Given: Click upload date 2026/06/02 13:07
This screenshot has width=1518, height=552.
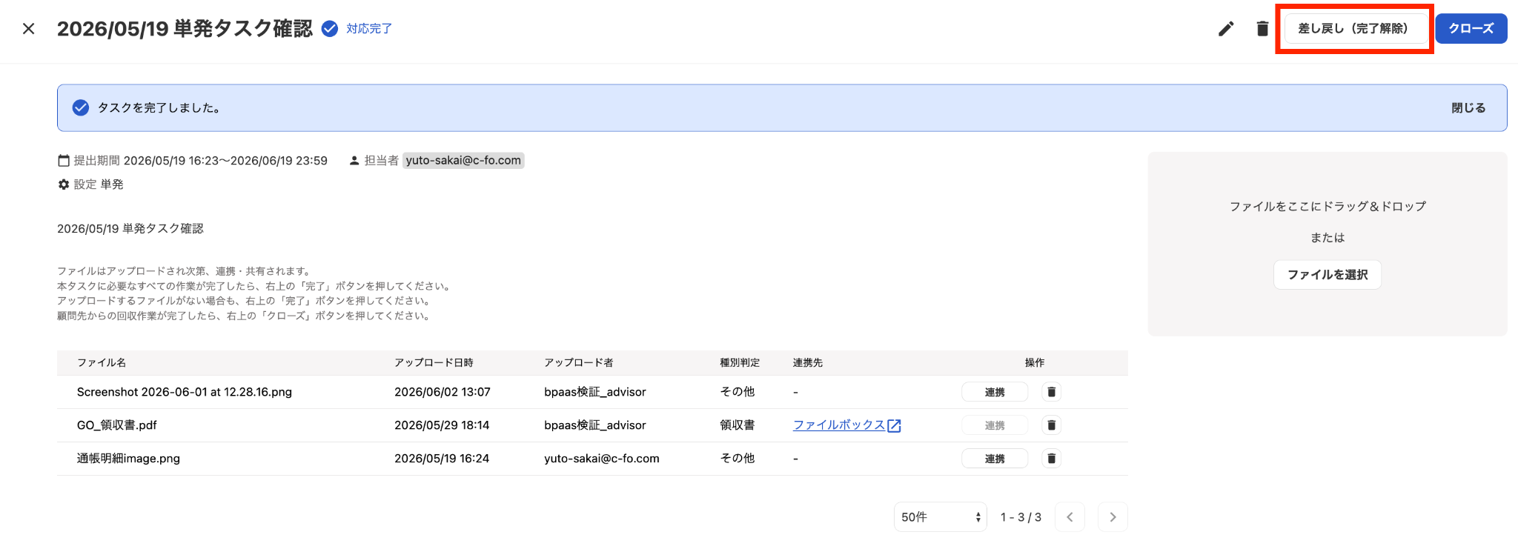Looking at the screenshot, I should pos(443,392).
